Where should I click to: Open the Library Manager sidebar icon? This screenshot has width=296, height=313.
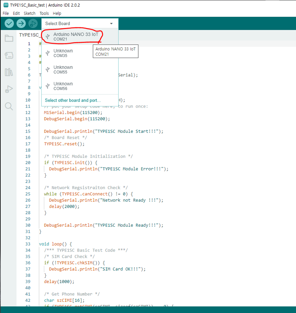point(9,72)
